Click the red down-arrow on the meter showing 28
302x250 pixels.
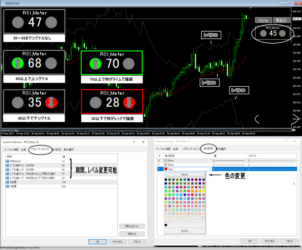click(129, 103)
